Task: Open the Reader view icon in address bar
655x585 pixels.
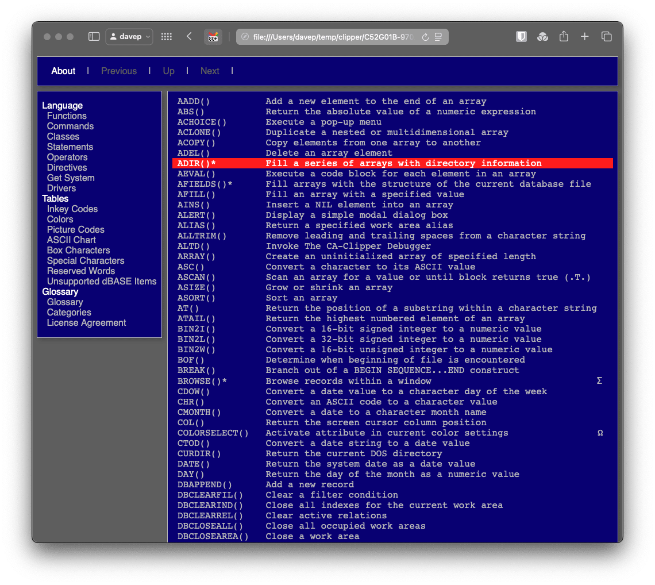Action: point(438,37)
